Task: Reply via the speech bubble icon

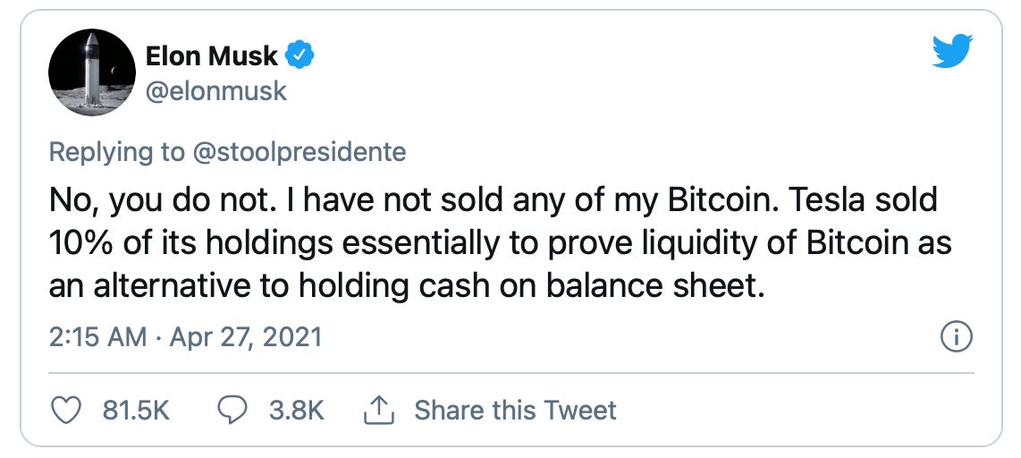Action: click(x=232, y=411)
